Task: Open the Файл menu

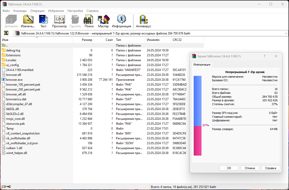Action: (x=6, y=11)
